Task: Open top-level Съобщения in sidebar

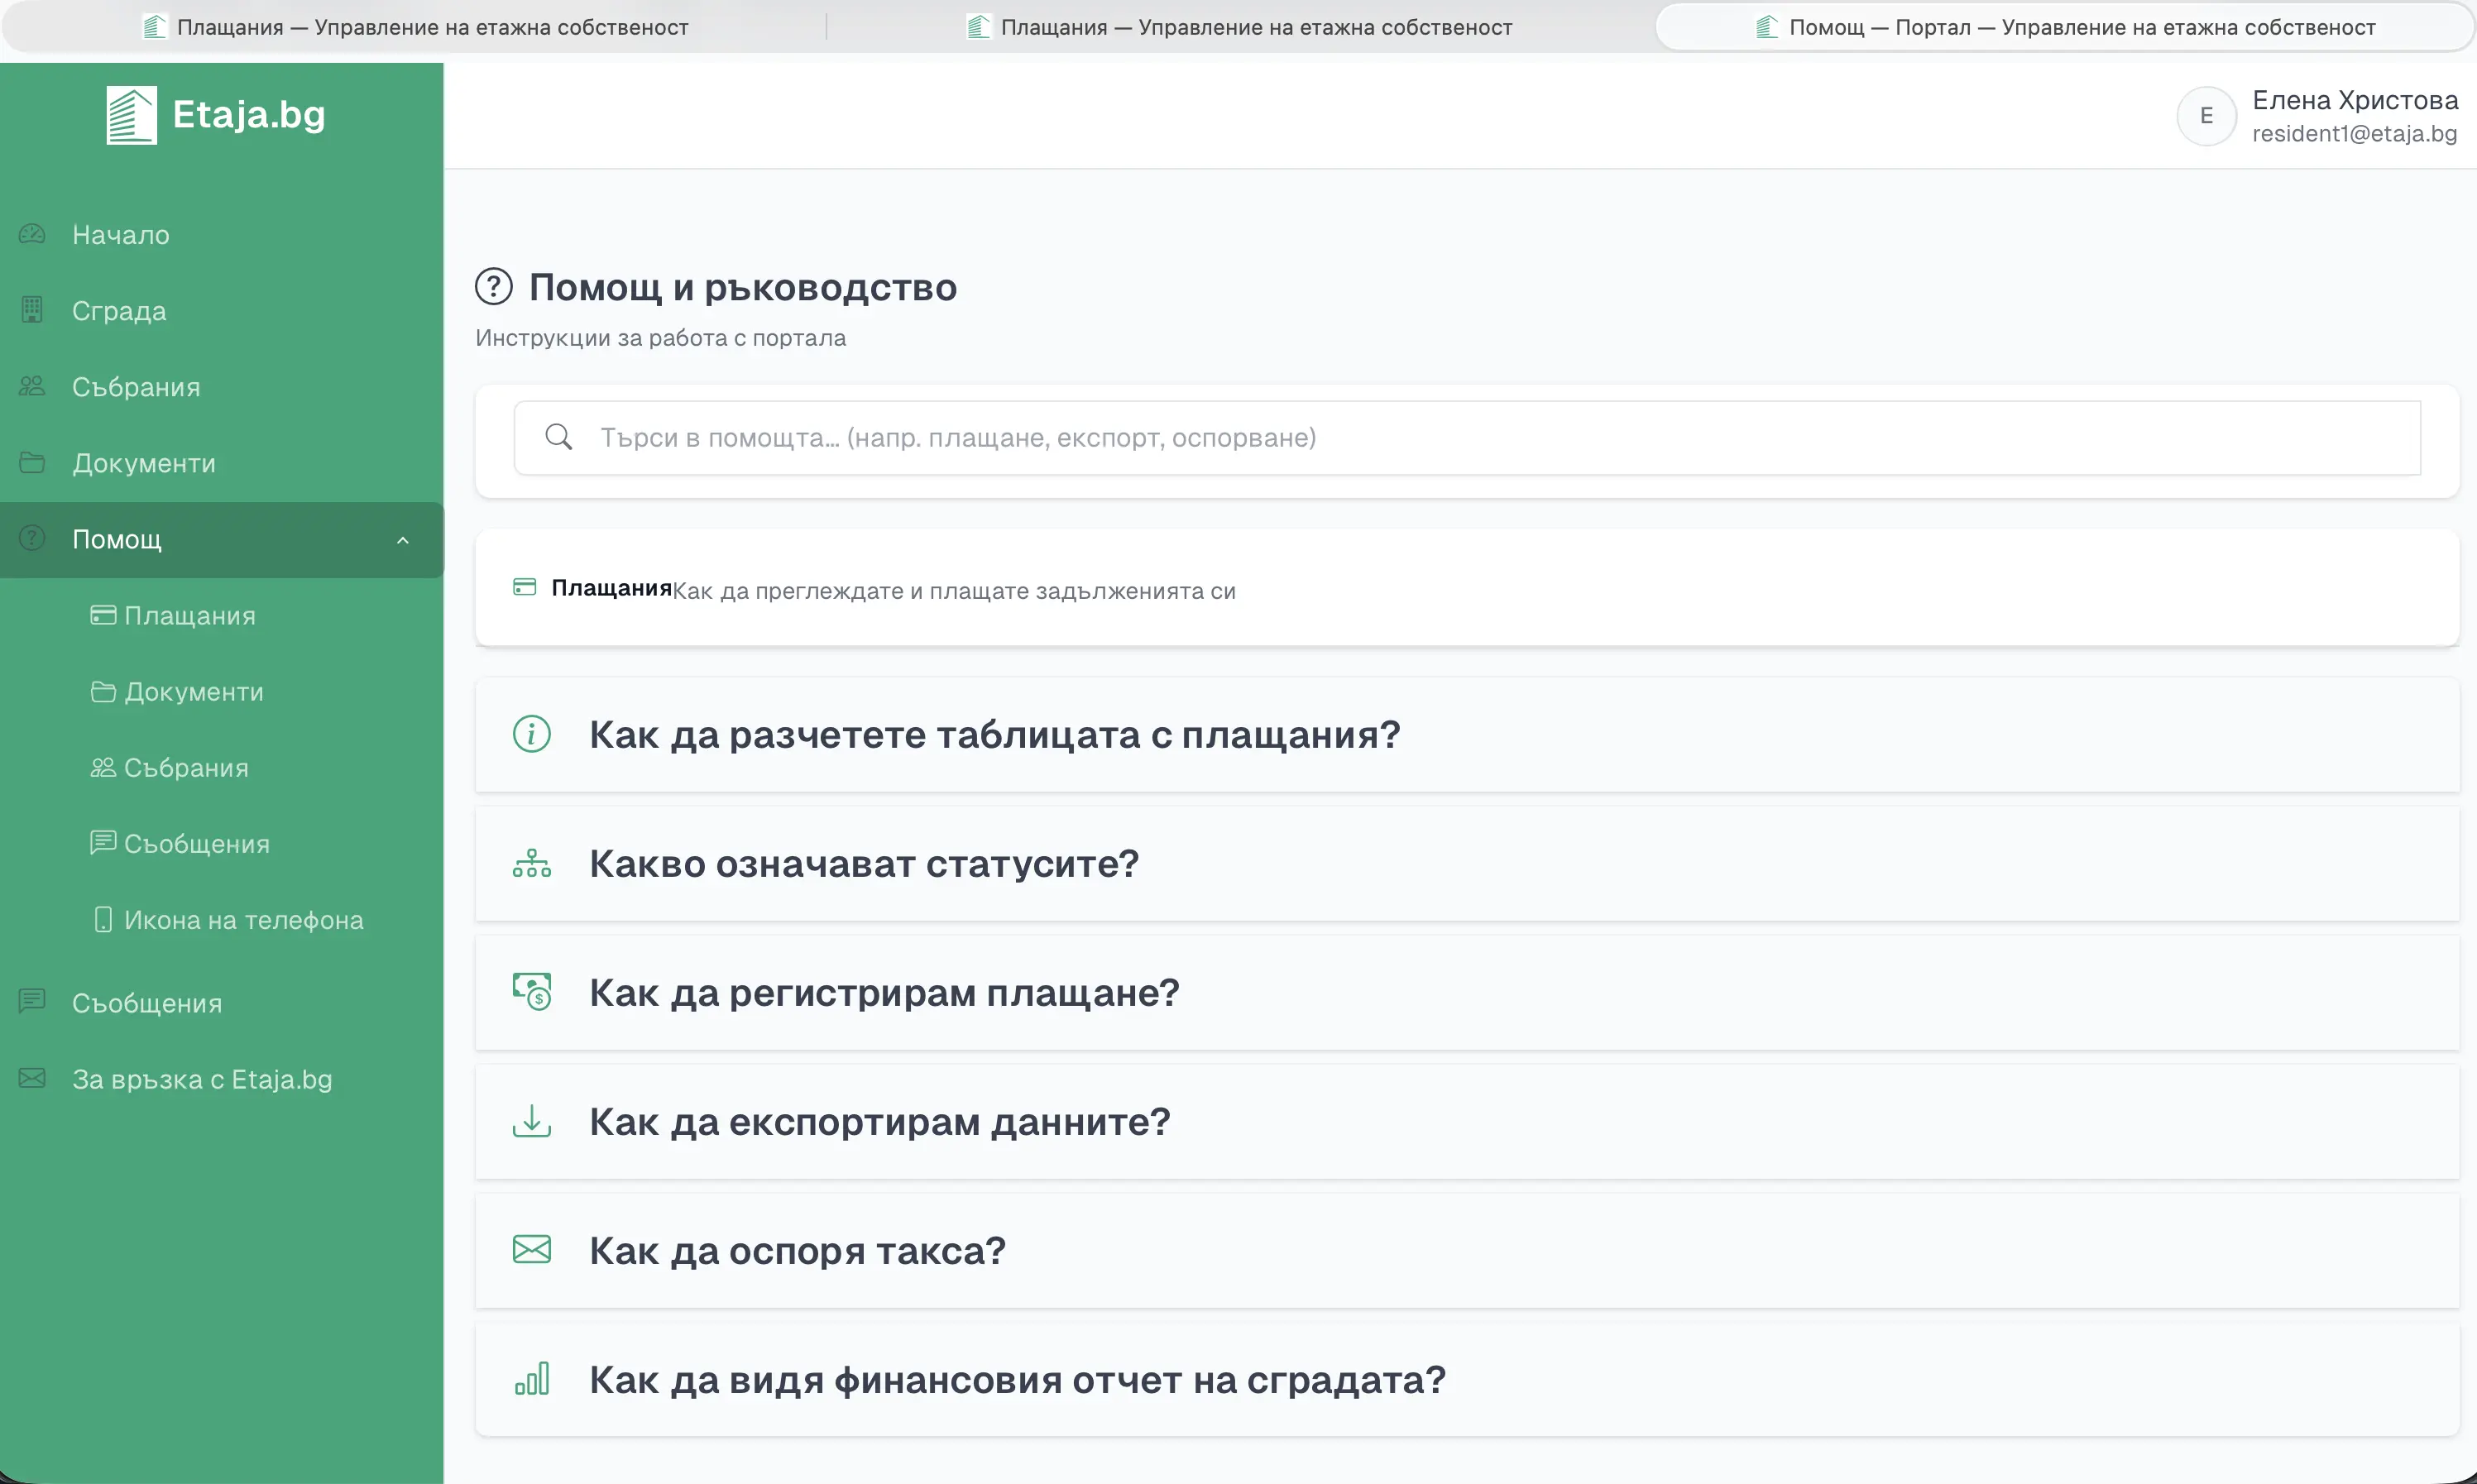Action: (x=222, y=1003)
